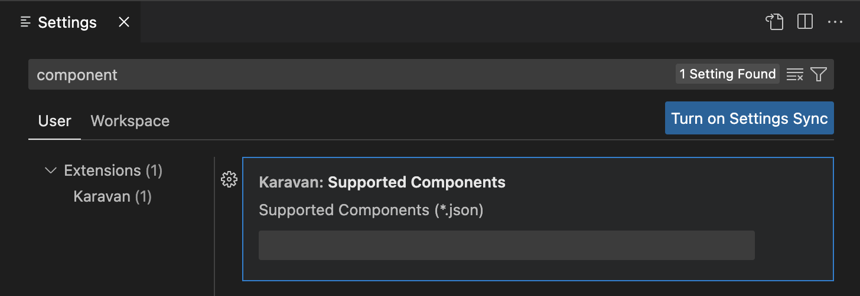Screen dimensions: 860x296
Task: Collapse the Extensions (1) chevron
Action: (51, 171)
